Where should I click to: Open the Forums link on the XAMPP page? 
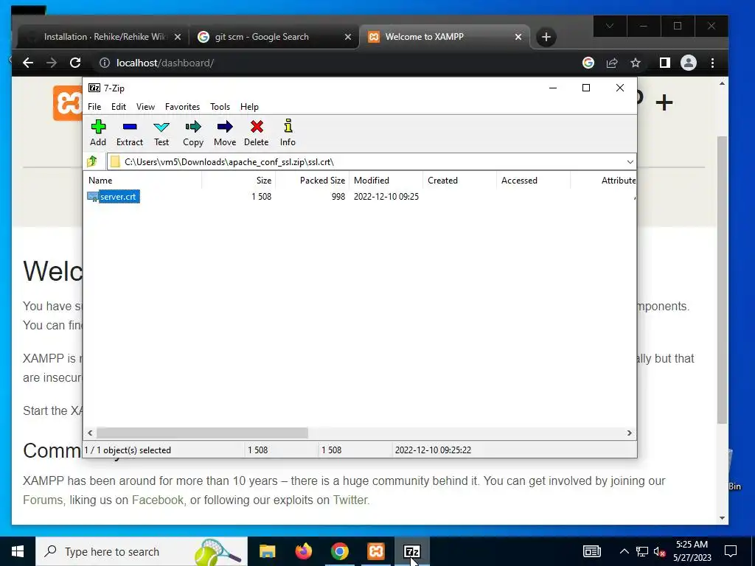42,500
